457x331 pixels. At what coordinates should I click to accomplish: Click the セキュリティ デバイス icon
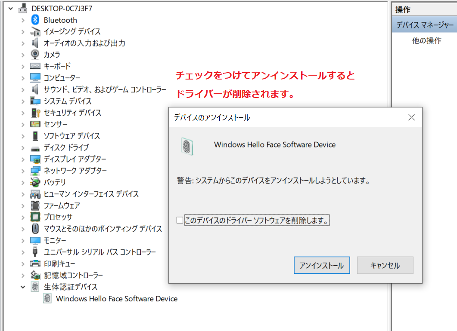click(x=35, y=113)
